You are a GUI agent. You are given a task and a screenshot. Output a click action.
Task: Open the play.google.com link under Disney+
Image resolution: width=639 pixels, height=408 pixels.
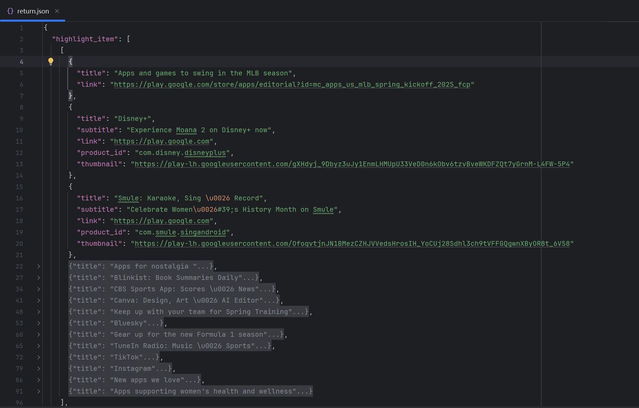(x=162, y=141)
